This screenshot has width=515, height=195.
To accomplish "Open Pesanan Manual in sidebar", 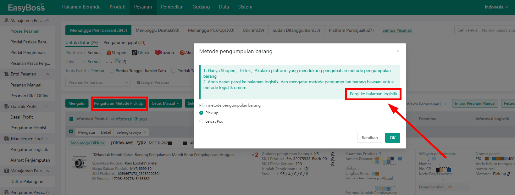I will click(x=26, y=85).
